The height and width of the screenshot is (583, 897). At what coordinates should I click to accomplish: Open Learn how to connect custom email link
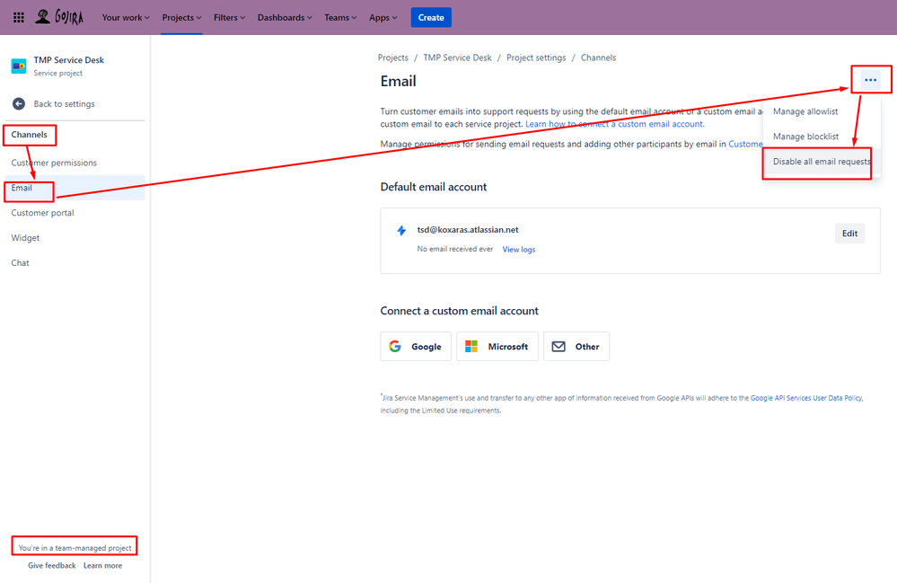coord(615,124)
